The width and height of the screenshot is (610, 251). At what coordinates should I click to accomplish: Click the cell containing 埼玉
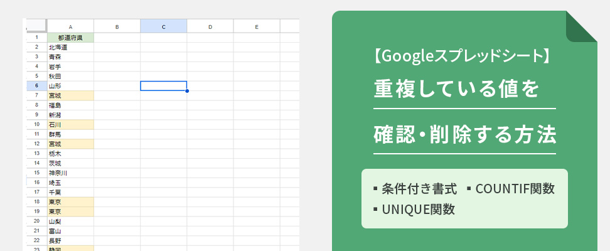tap(70, 183)
